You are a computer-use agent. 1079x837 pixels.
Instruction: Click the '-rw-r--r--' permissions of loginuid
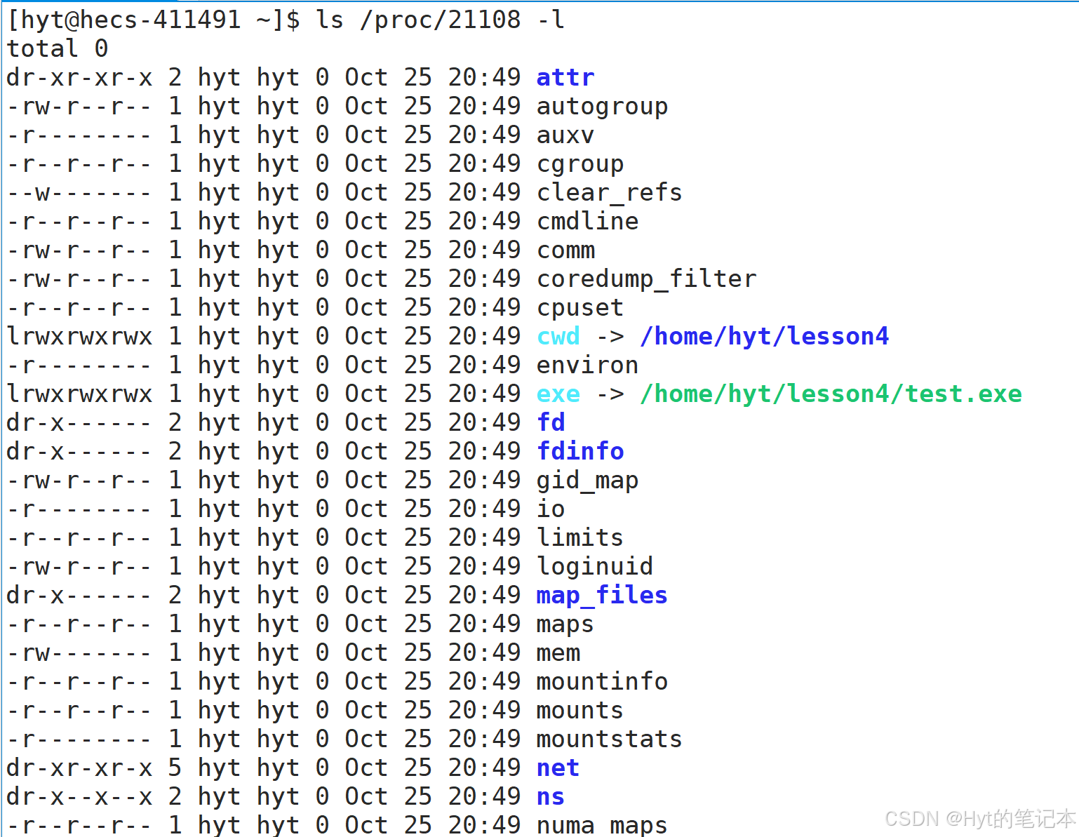tap(79, 566)
